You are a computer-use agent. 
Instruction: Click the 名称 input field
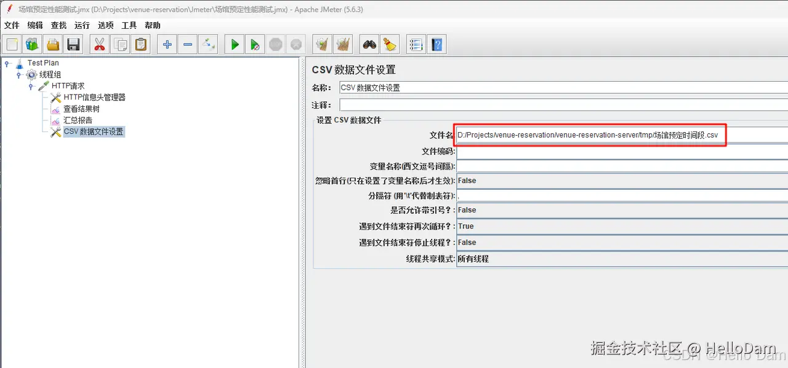point(563,88)
